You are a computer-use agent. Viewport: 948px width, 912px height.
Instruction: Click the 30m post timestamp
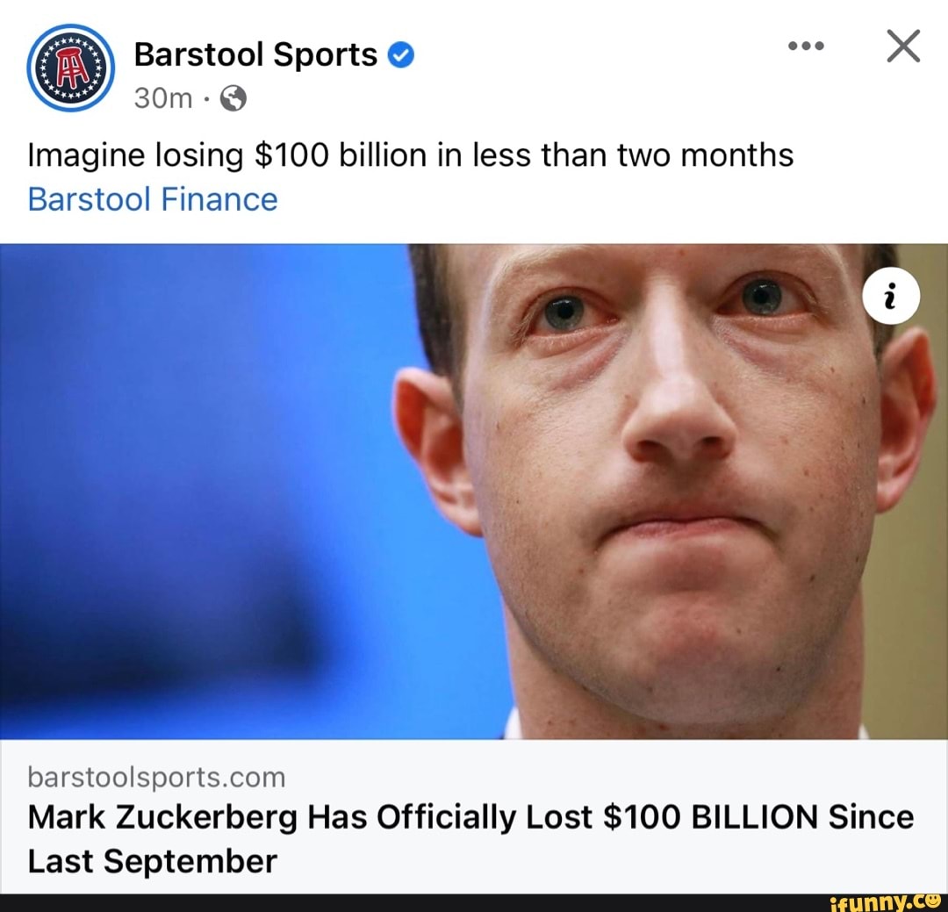[162, 98]
